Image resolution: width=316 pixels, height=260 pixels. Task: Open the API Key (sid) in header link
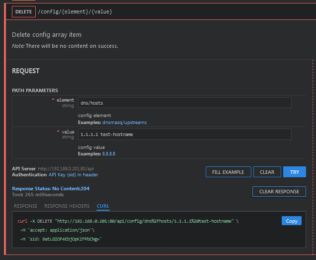[73, 175]
